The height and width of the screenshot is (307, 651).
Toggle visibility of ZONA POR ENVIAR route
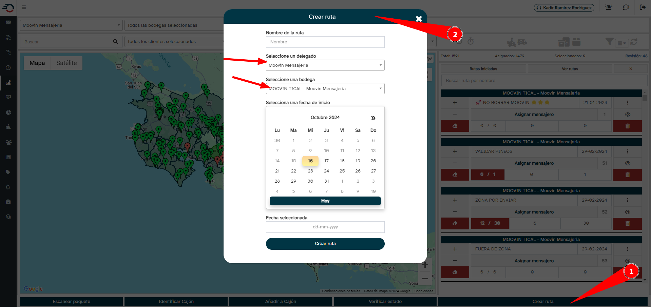coord(628,212)
